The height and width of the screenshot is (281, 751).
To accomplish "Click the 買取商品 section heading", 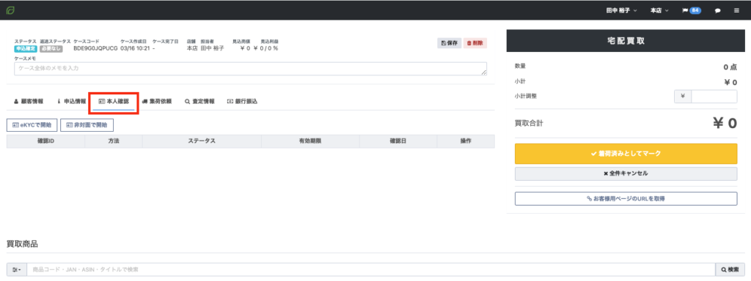I will pos(22,244).
